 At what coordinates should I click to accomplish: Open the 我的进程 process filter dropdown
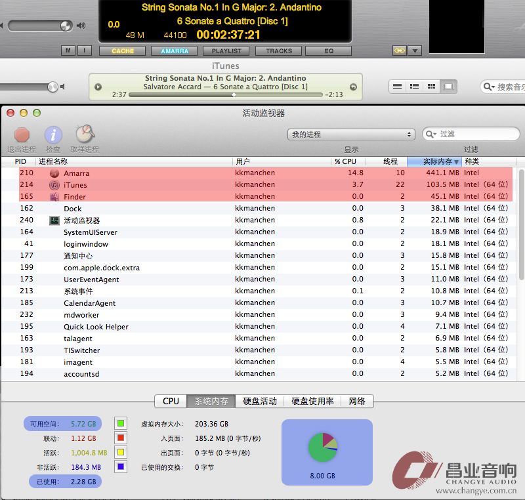[351, 135]
